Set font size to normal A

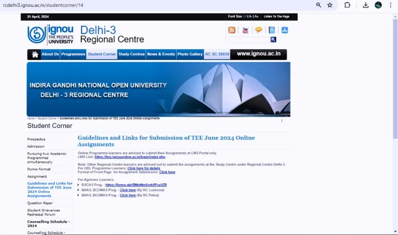[245, 17]
